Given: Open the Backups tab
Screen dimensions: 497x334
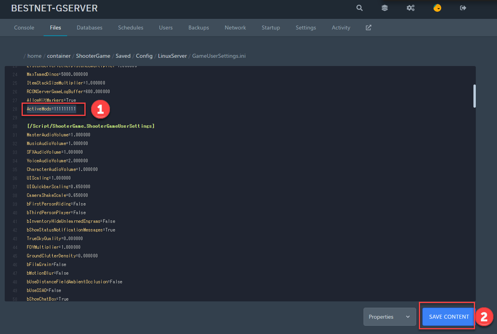Looking at the screenshot, I should pos(199,28).
